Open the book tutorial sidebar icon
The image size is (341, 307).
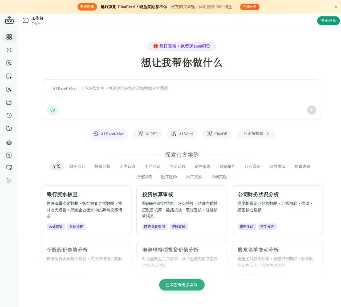click(x=9, y=168)
